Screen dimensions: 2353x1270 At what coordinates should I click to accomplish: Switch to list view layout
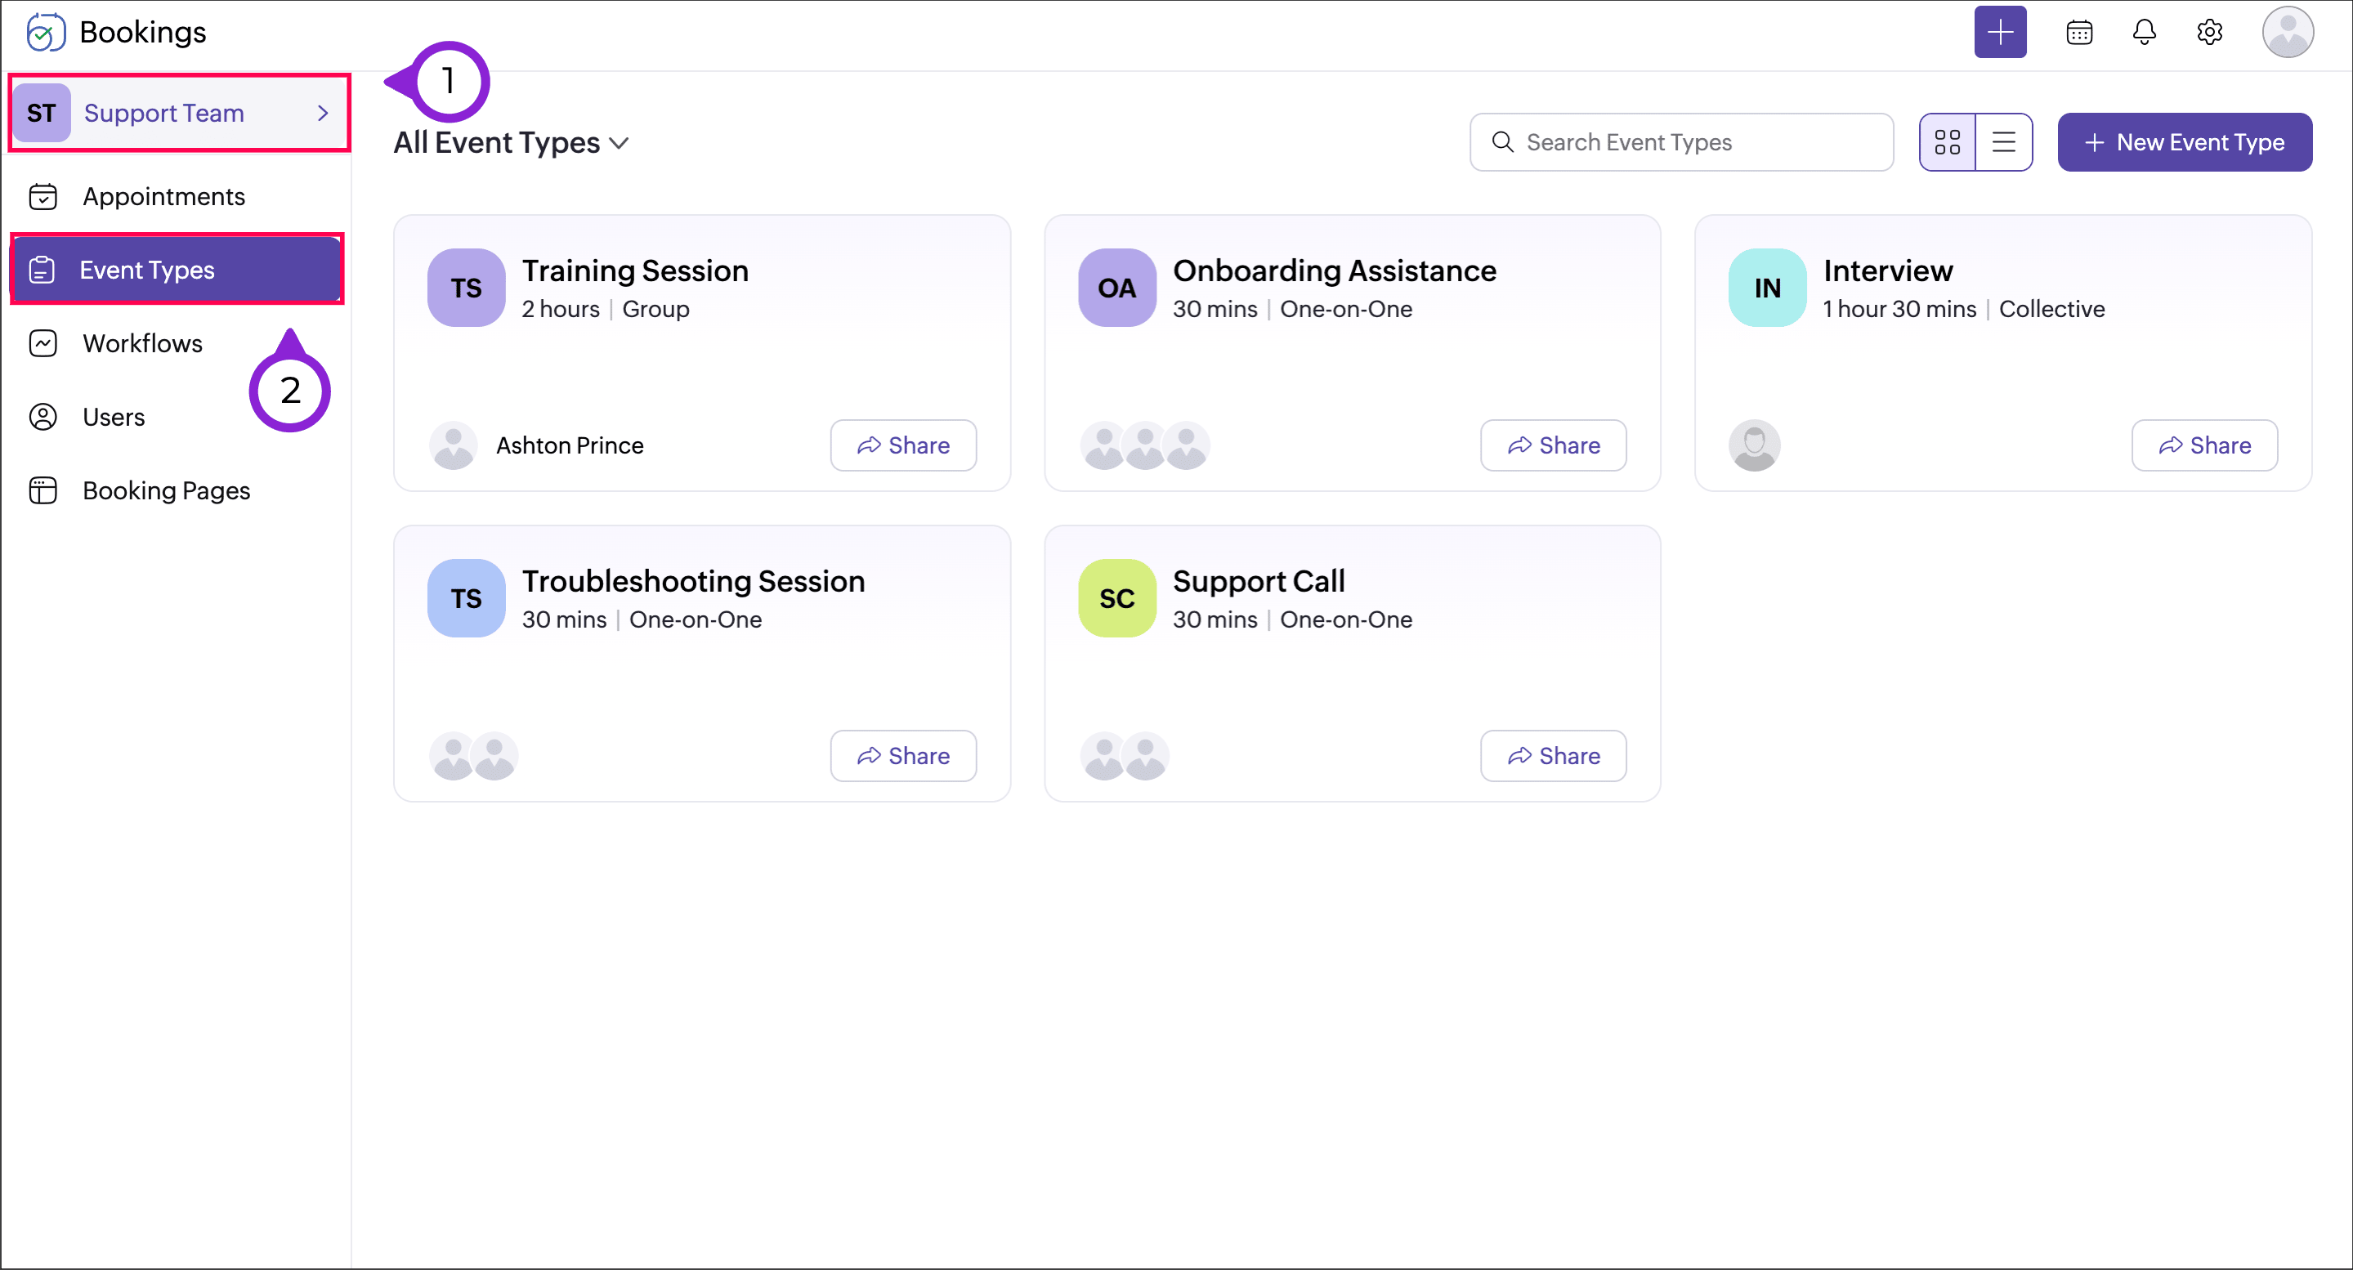(2003, 142)
